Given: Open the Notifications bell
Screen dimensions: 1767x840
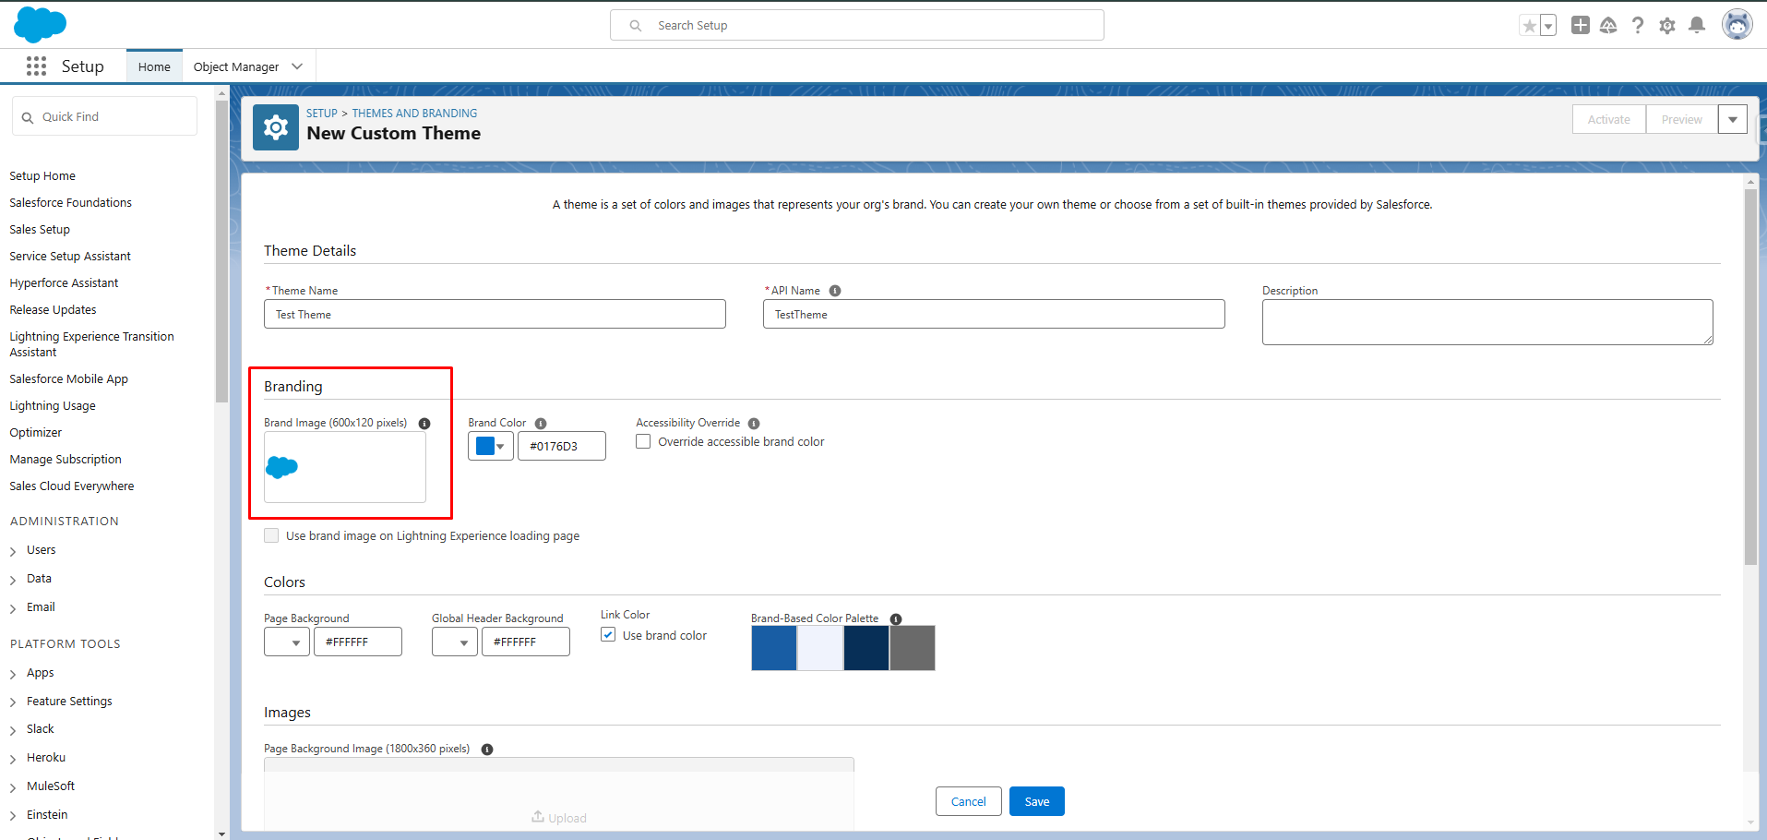Looking at the screenshot, I should point(1697,25).
